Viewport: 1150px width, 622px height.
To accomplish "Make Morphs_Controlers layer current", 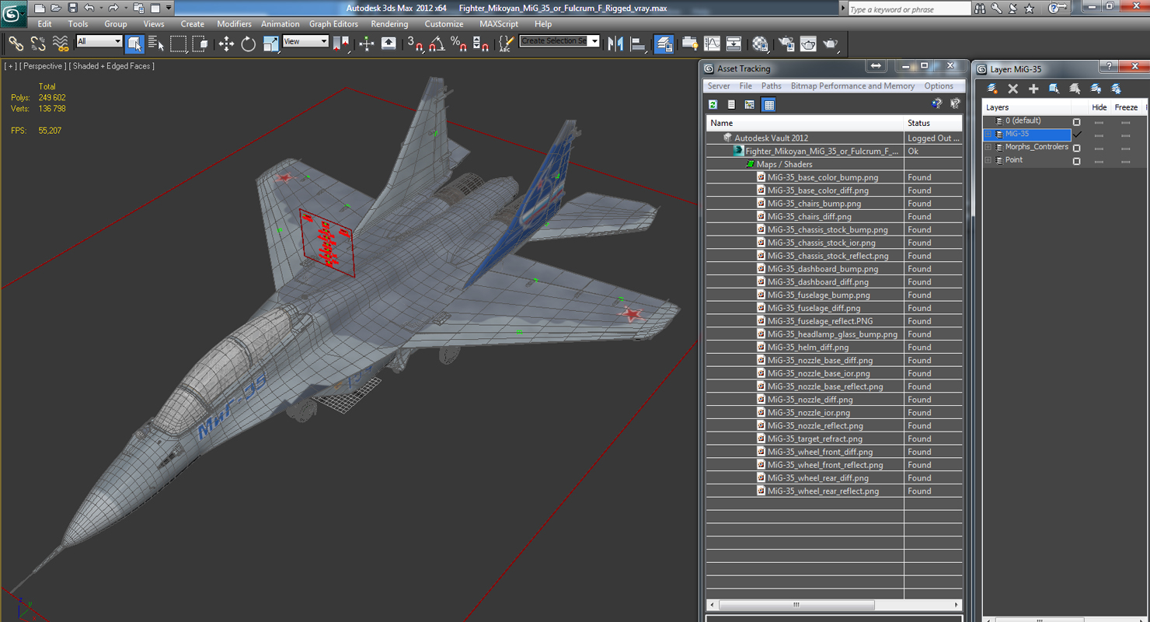I will click(1076, 148).
